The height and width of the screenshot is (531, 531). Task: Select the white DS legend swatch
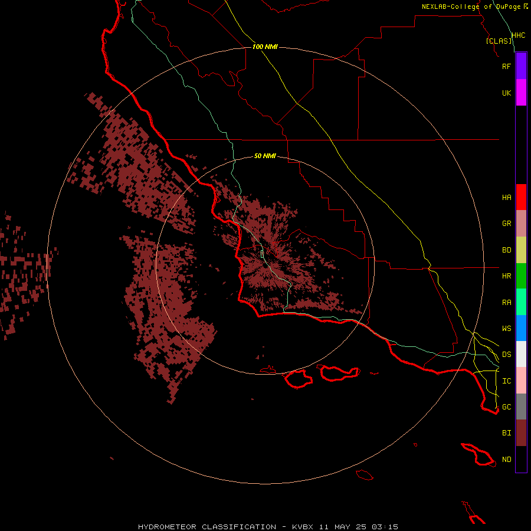521,354
